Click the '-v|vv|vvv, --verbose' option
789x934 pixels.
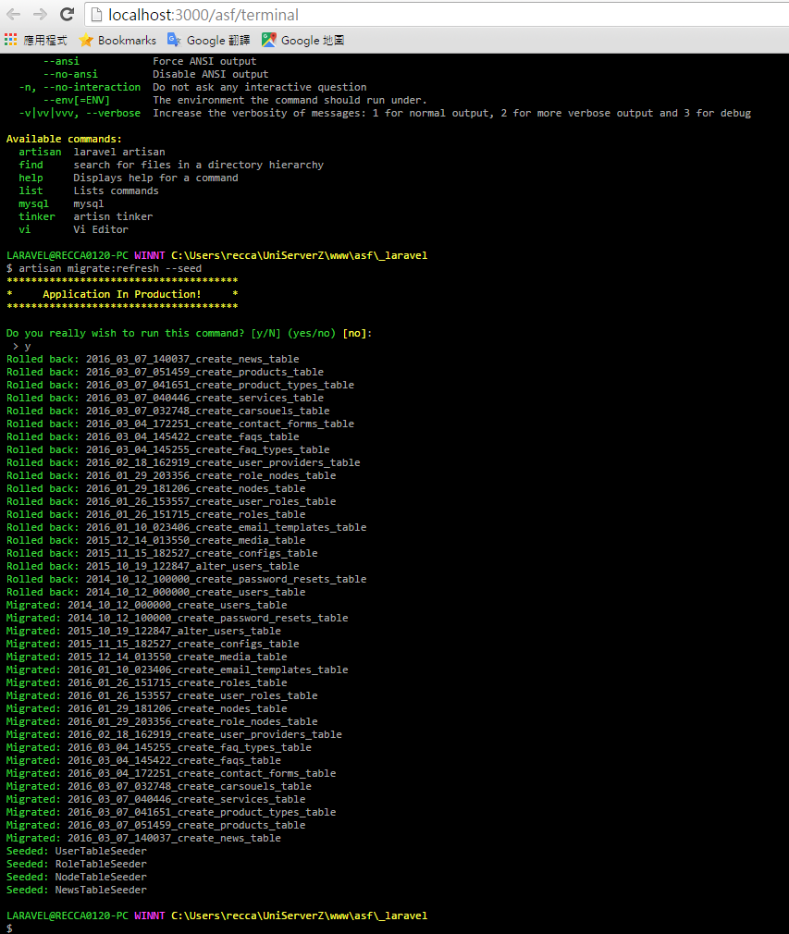(x=80, y=113)
